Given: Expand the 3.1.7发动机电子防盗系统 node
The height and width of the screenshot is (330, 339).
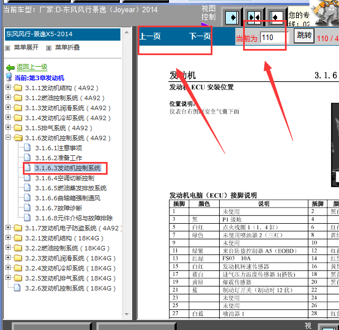Looking at the screenshot, I should (8, 227).
